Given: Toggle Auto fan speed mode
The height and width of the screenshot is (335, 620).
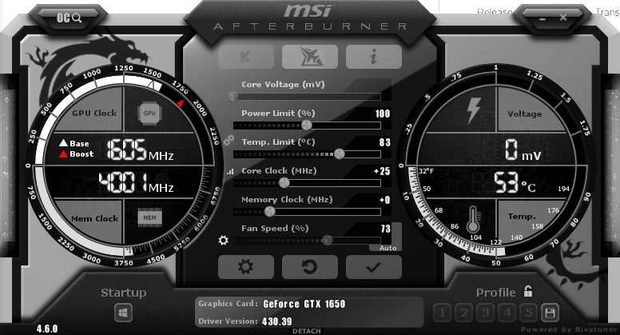Looking at the screenshot, I should (x=387, y=248).
